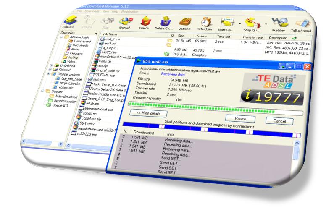Collapse the Grabber projects node
The height and width of the screenshot is (214, 334).
49,74
